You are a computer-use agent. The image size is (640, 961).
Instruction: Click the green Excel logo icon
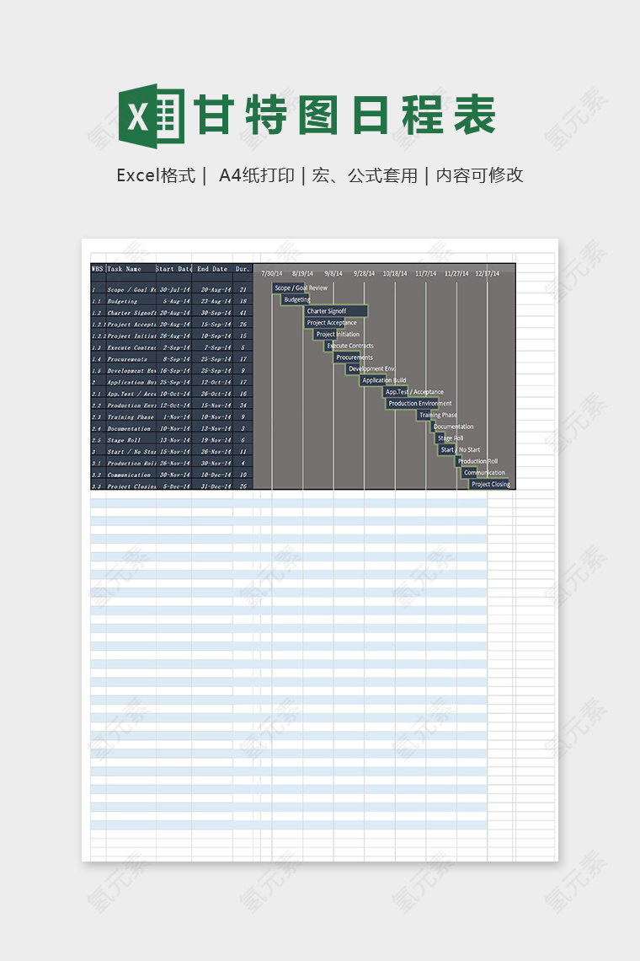coord(152,115)
